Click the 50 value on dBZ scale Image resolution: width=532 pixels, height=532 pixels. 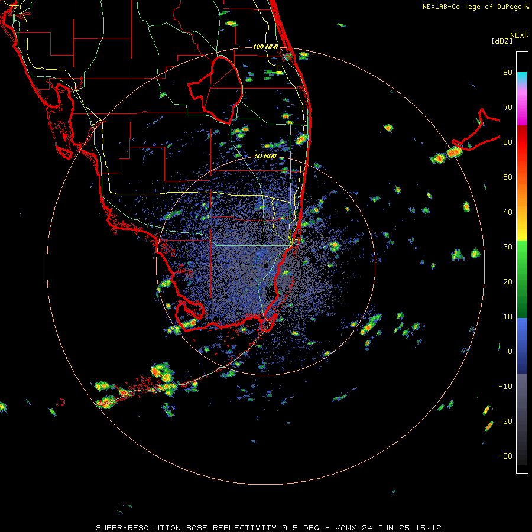click(x=508, y=177)
